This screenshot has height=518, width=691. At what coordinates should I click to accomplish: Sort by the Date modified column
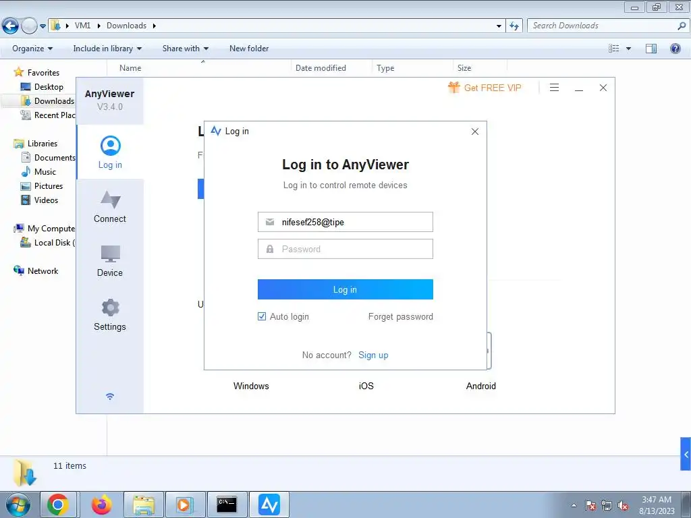click(321, 68)
